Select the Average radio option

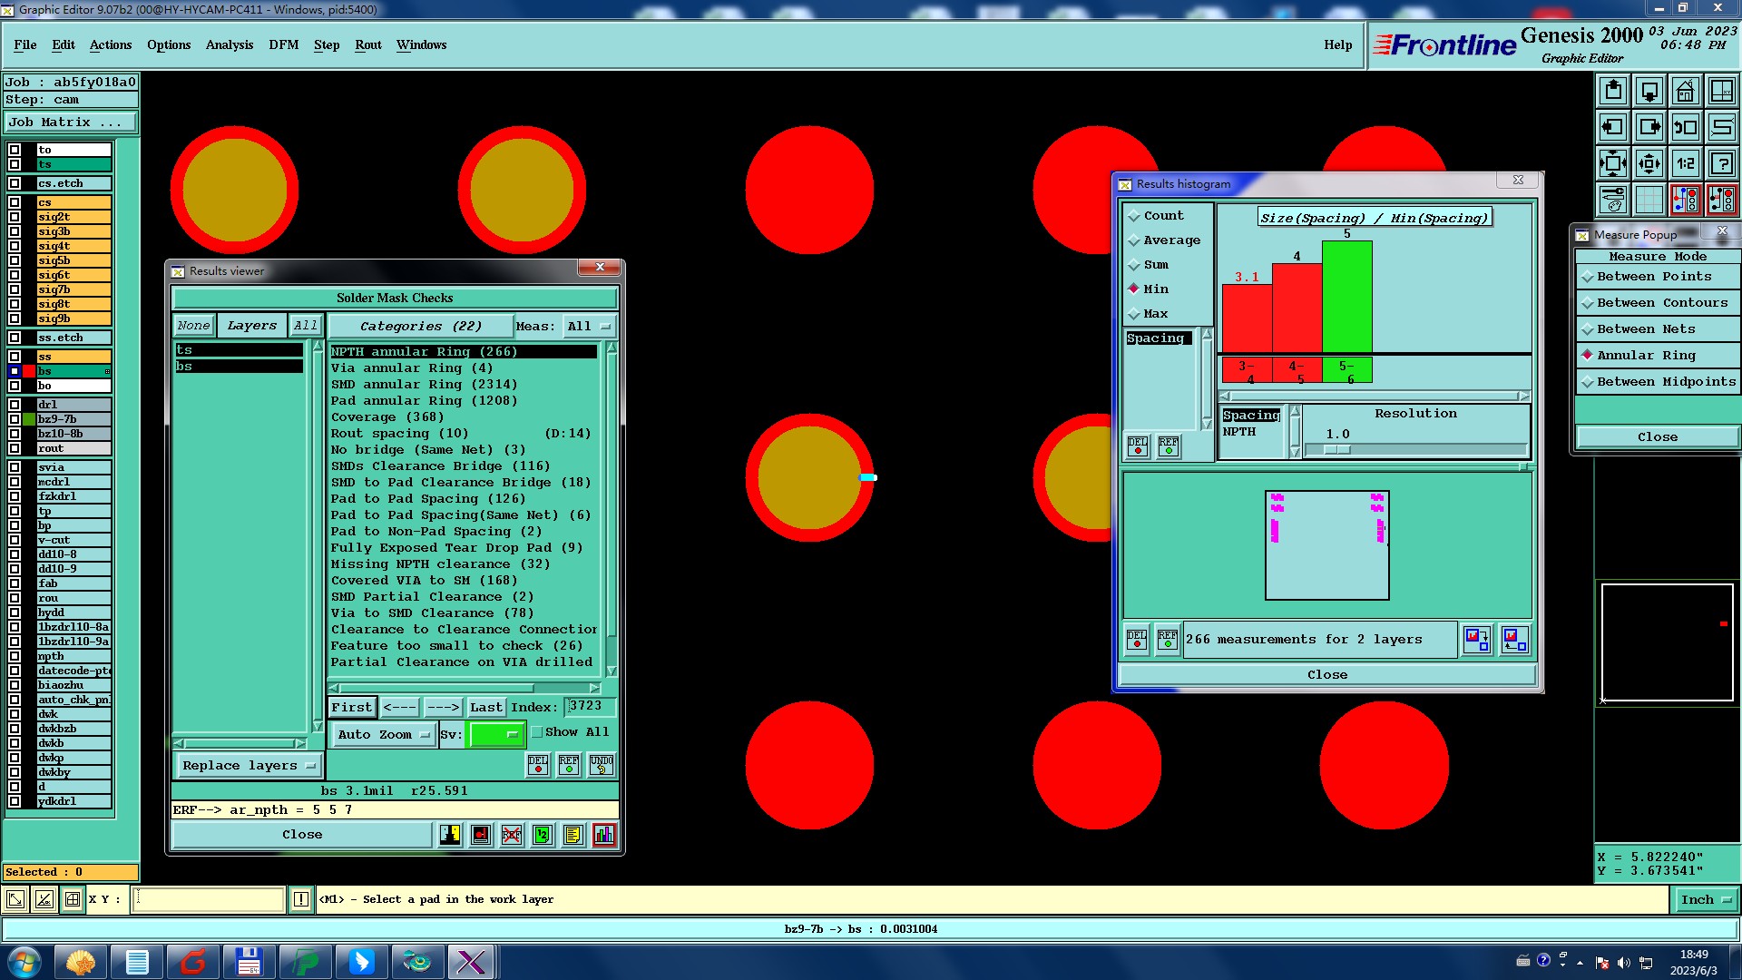pos(1134,240)
